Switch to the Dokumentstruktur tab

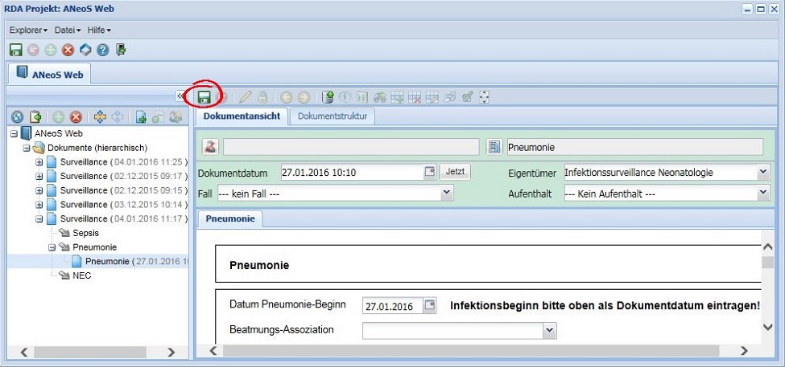pyautogui.click(x=333, y=116)
